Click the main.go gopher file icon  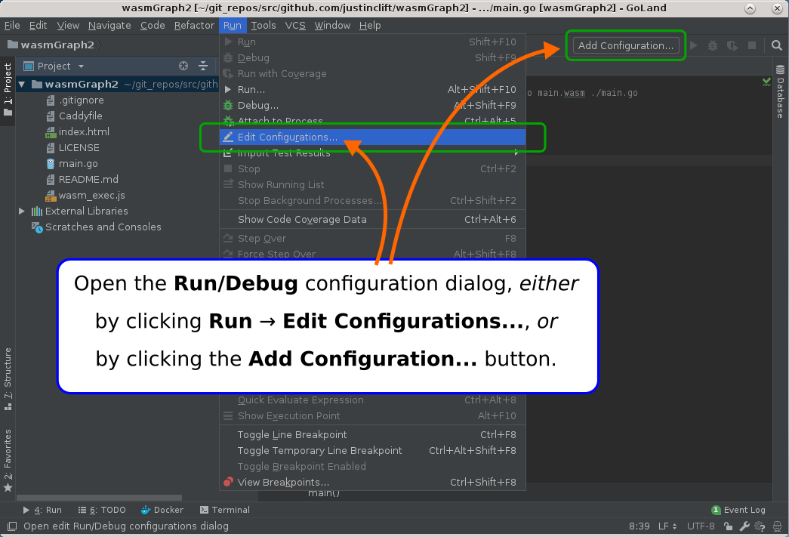click(51, 164)
